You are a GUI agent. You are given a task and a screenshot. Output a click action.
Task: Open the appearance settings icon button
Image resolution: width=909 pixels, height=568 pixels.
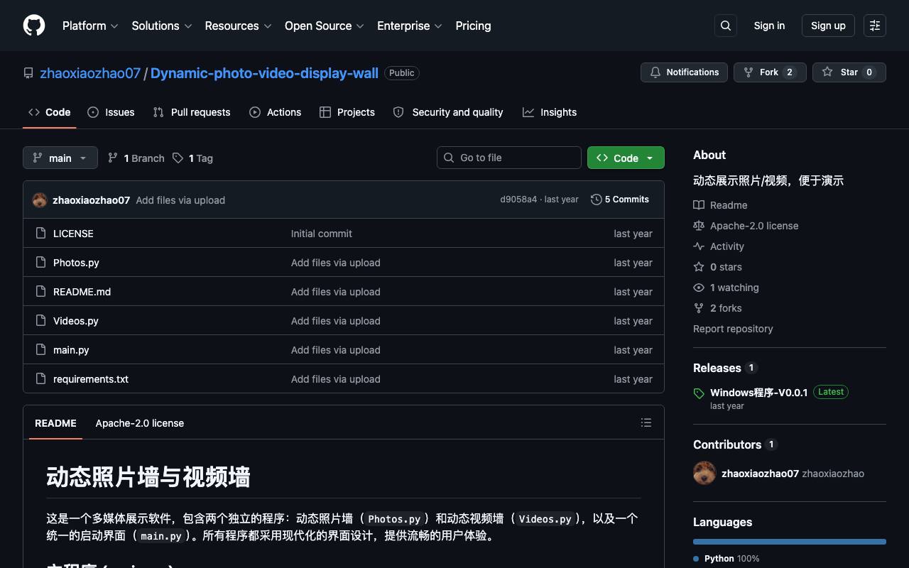coord(875,26)
